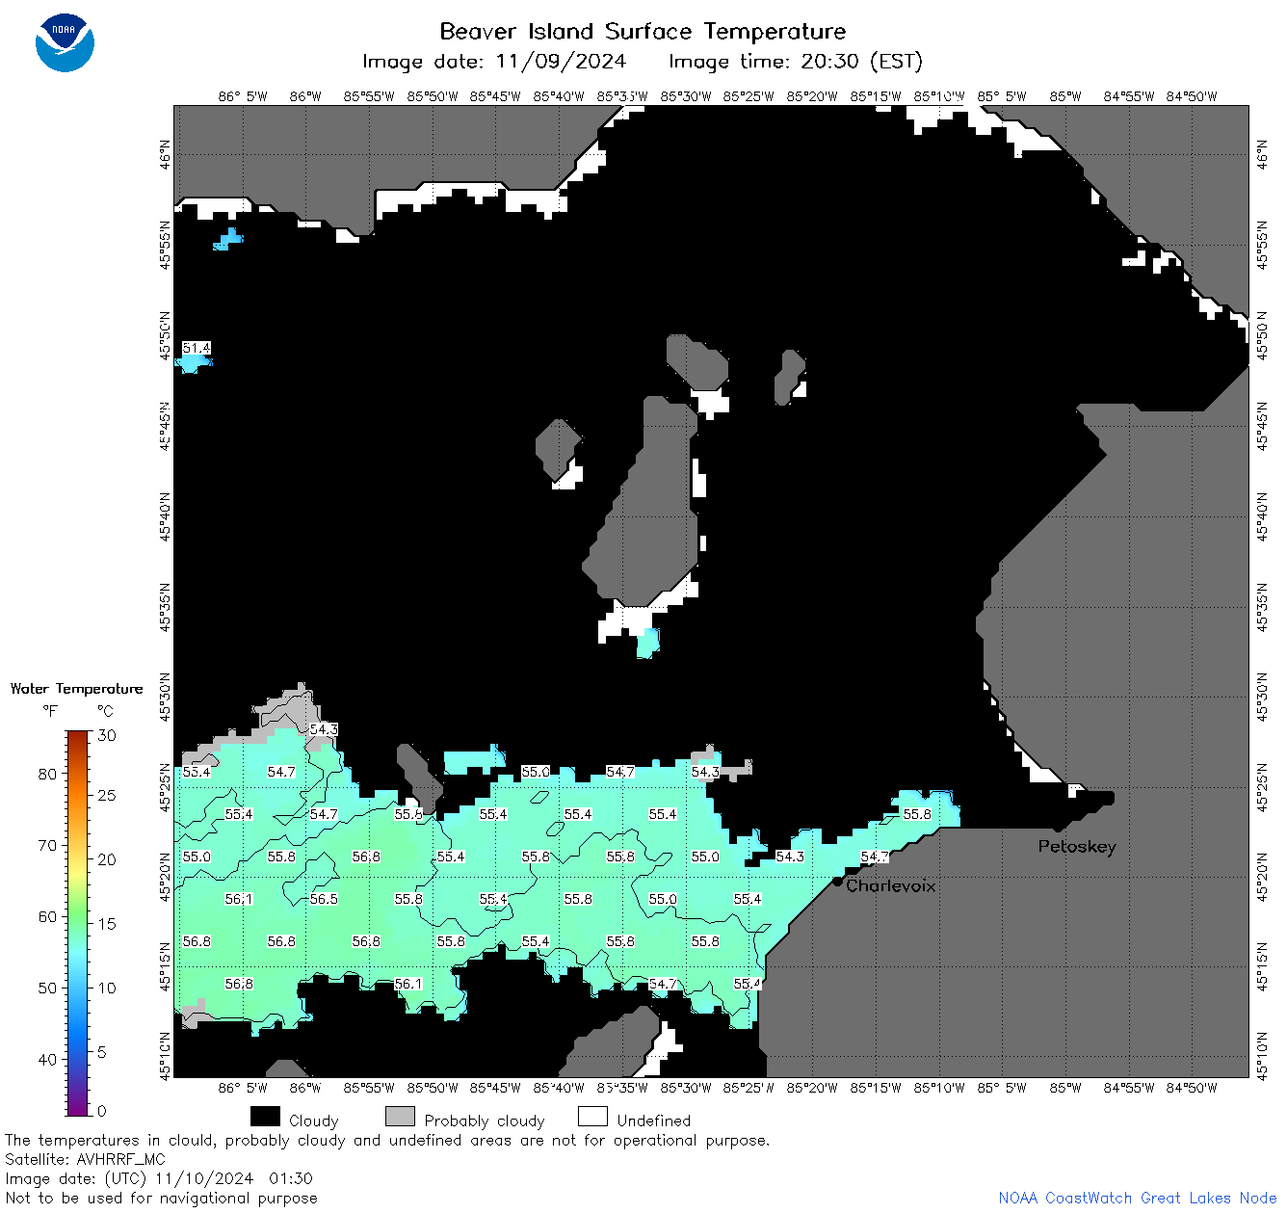This screenshot has height=1213, width=1287.
Task: Open the NOAA CoastWatch Great Lakes Node link
Action: click(1138, 1198)
